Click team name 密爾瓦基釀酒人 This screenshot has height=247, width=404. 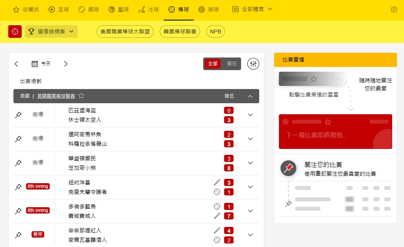tap(88, 240)
